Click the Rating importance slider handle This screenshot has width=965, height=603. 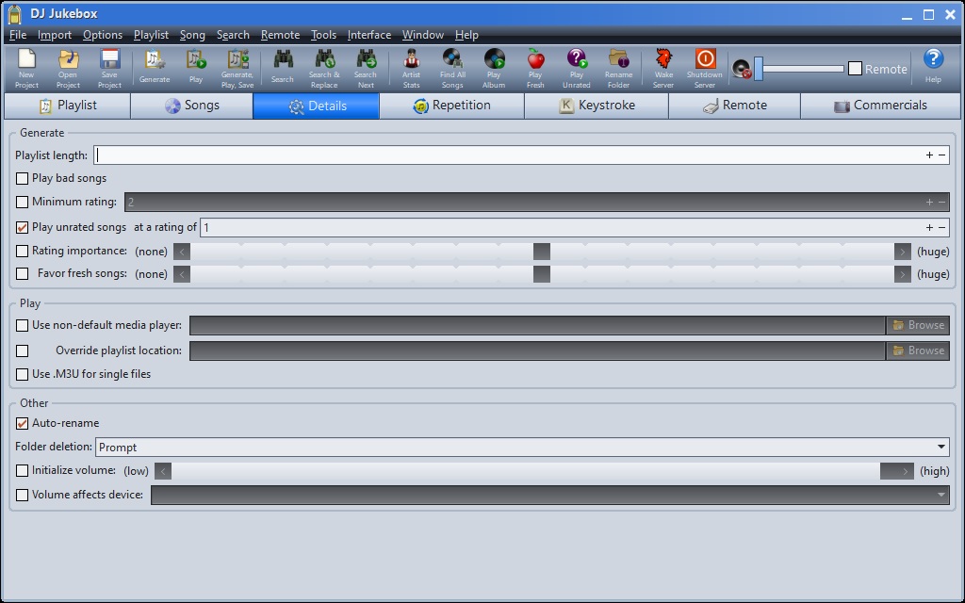point(541,252)
